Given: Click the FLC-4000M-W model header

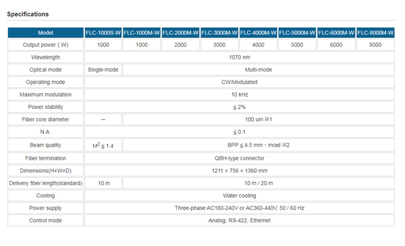Looking at the screenshot, I should [258, 33].
